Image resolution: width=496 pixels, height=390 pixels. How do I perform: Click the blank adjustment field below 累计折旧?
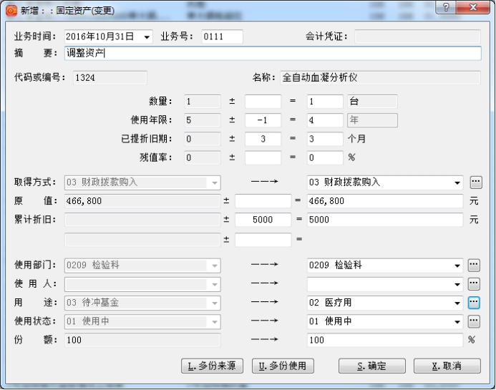click(263, 240)
